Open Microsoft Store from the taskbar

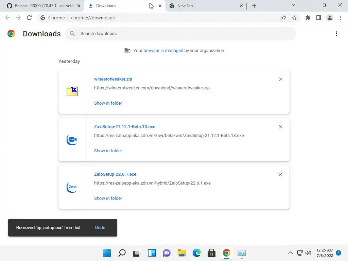(x=211, y=253)
